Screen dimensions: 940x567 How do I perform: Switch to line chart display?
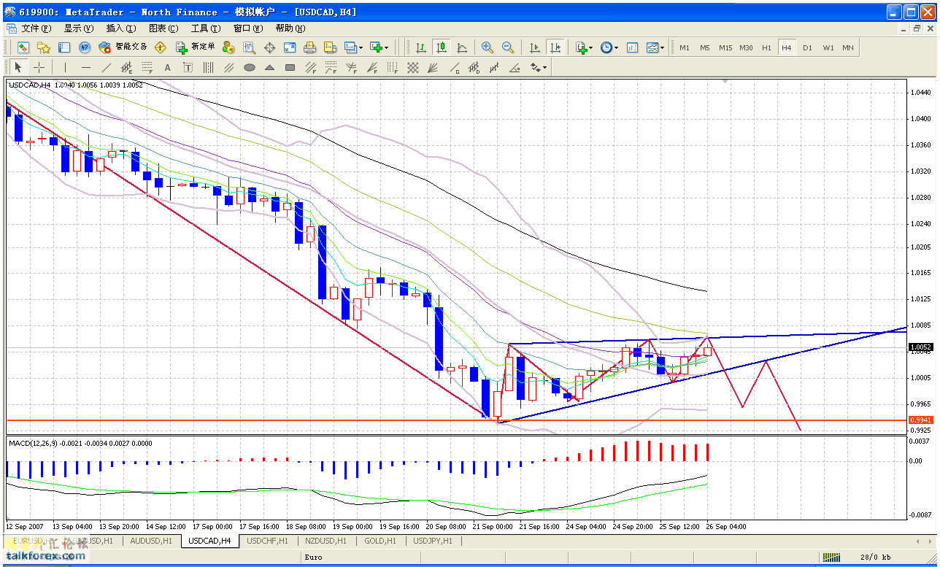click(461, 47)
